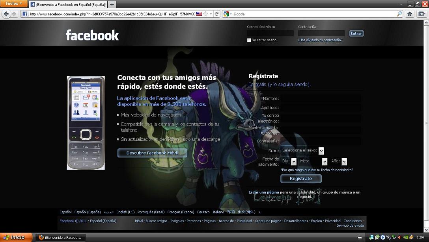Click the green check shield tray icon
The image size is (429, 242).
coord(377,237)
